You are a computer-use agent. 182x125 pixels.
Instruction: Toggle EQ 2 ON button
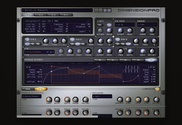(x=72, y=39)
